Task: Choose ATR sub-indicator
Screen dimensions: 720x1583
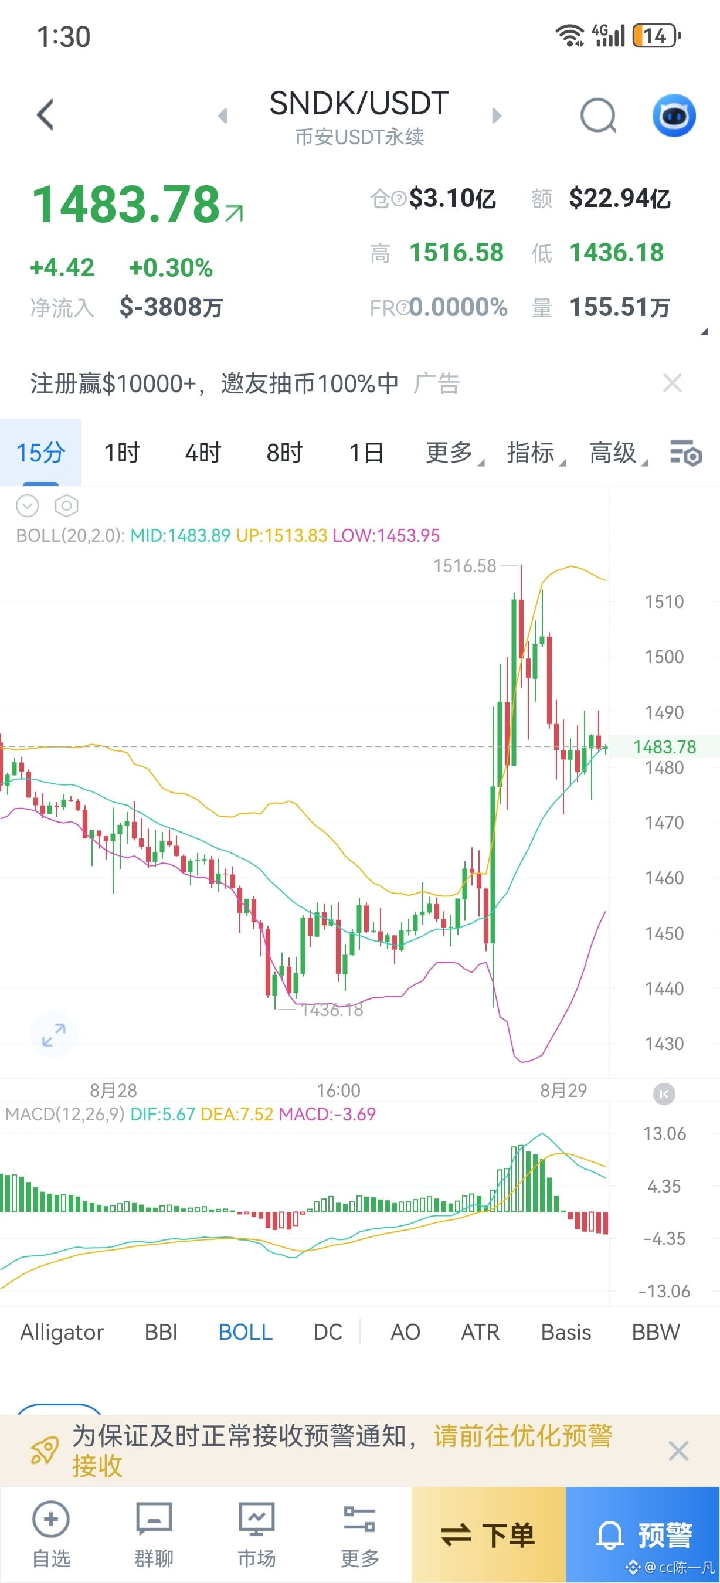Action: 480,1331
